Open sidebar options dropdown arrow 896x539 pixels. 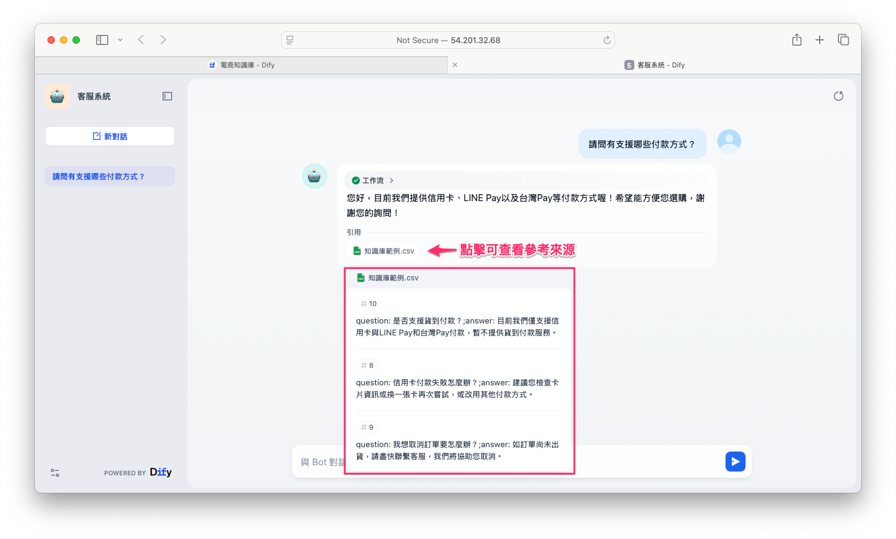point(121,40)
